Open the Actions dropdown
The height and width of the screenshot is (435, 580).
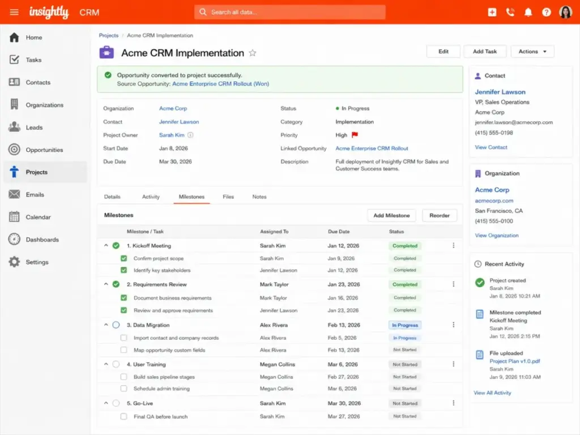(x=532, y=52)
